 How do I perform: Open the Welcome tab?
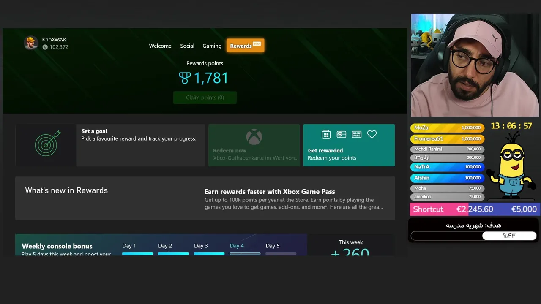click(x=160, y=46)
